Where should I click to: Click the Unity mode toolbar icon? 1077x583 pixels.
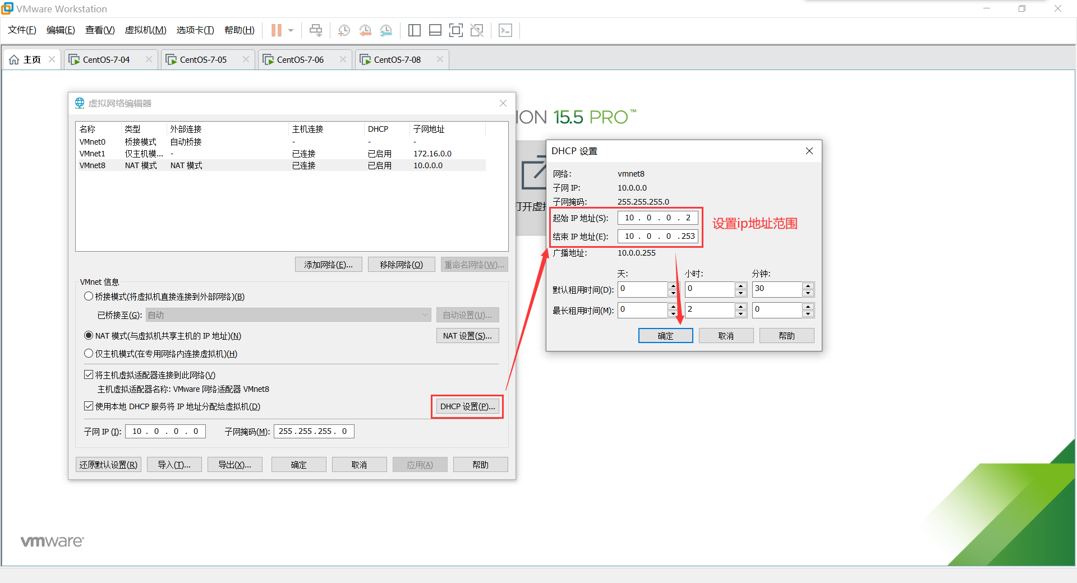477,30
